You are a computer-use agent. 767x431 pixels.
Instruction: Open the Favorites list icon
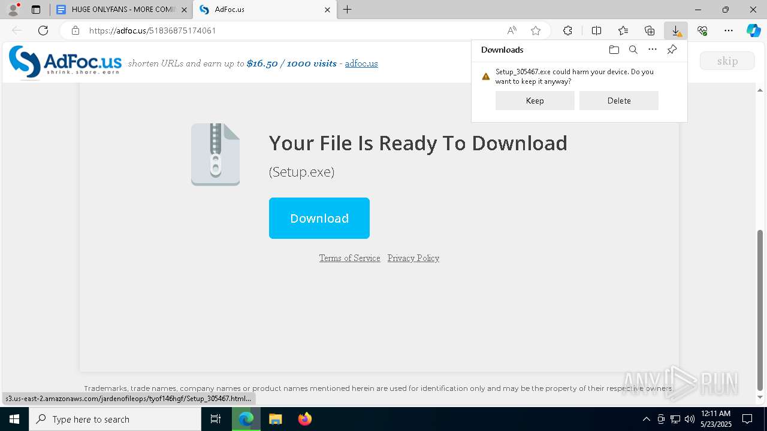623,31
